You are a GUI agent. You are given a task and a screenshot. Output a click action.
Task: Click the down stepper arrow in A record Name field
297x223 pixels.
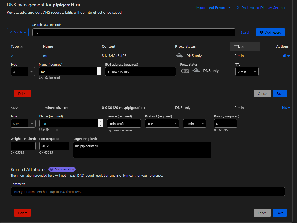point(99,73)
